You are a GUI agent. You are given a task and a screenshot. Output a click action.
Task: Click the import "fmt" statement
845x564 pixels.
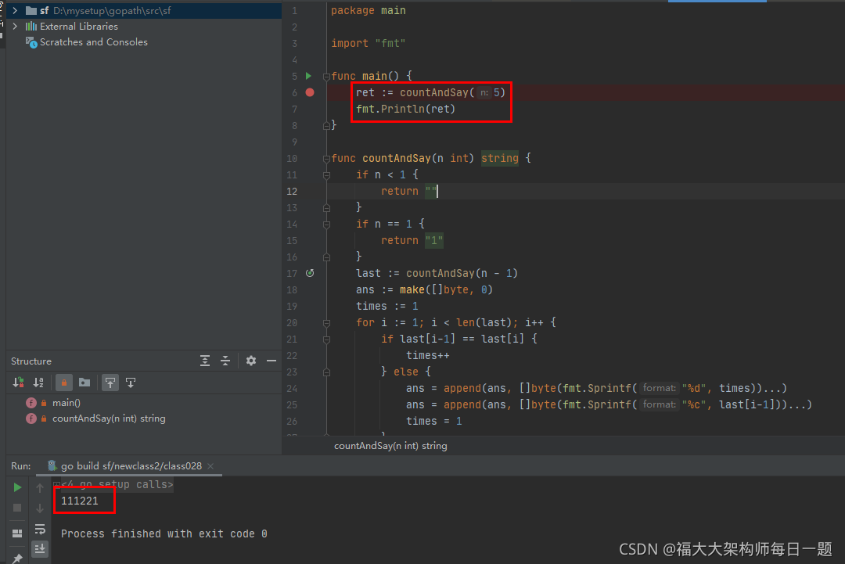pos(369,43)
